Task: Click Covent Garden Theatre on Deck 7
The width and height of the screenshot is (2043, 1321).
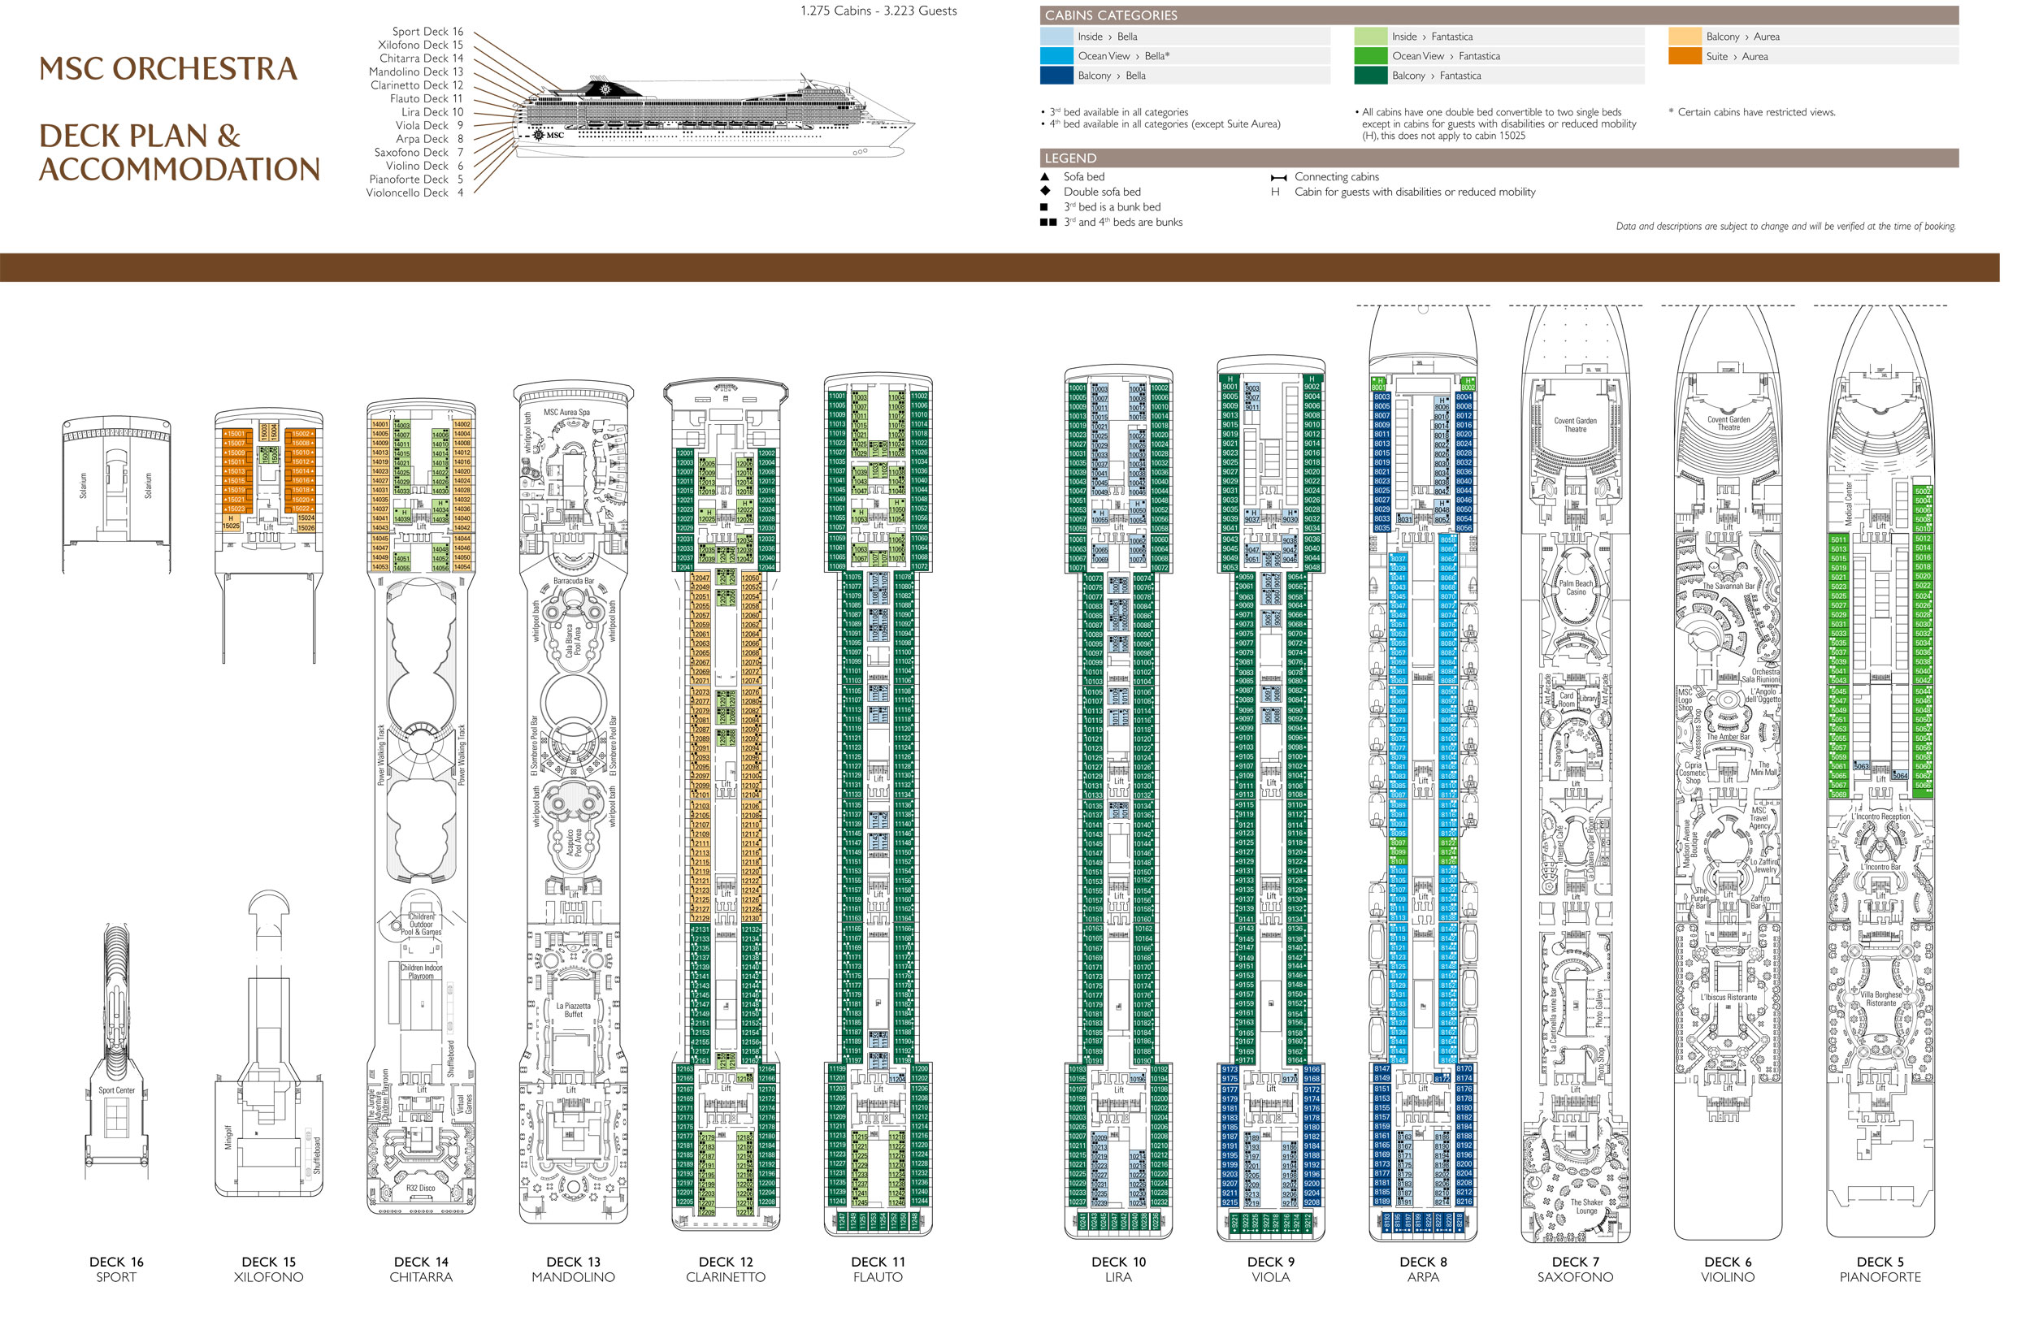Action: click(x=1576, y=425)
